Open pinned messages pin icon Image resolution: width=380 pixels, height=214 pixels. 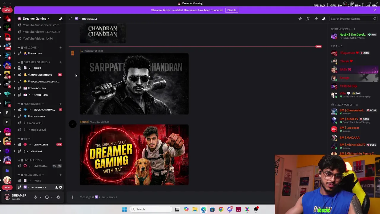316,19
